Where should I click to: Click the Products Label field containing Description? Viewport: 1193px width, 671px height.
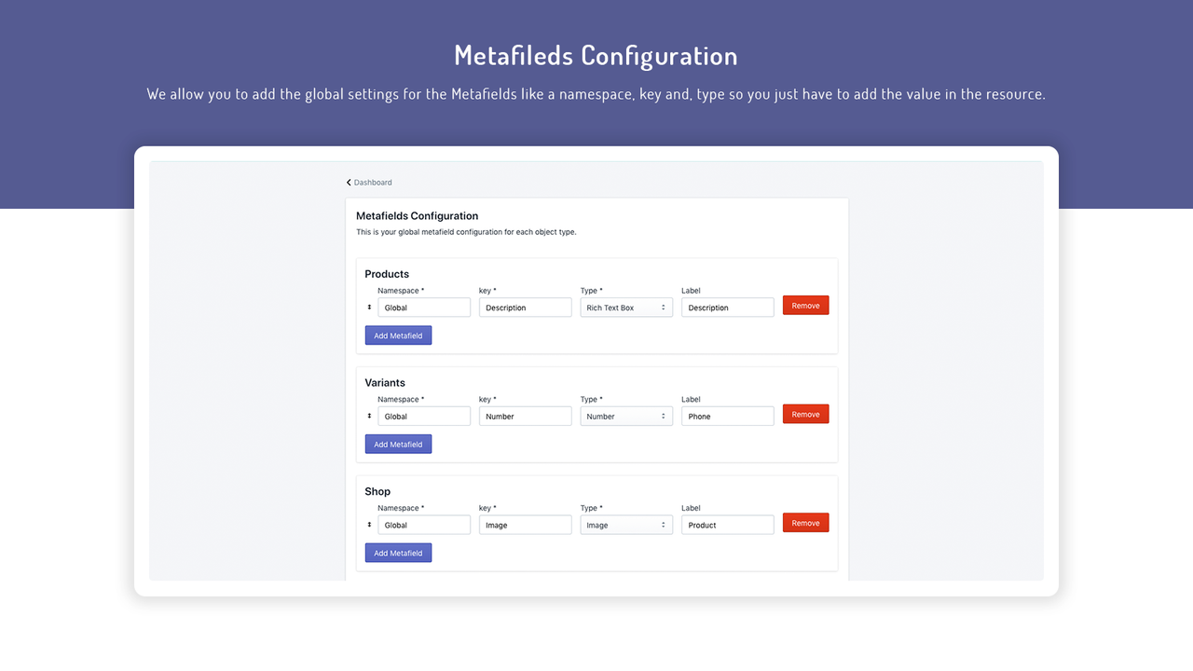point(727,307)
